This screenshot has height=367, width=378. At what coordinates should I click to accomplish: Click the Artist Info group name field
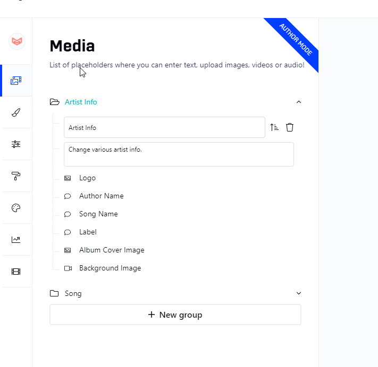164,127
